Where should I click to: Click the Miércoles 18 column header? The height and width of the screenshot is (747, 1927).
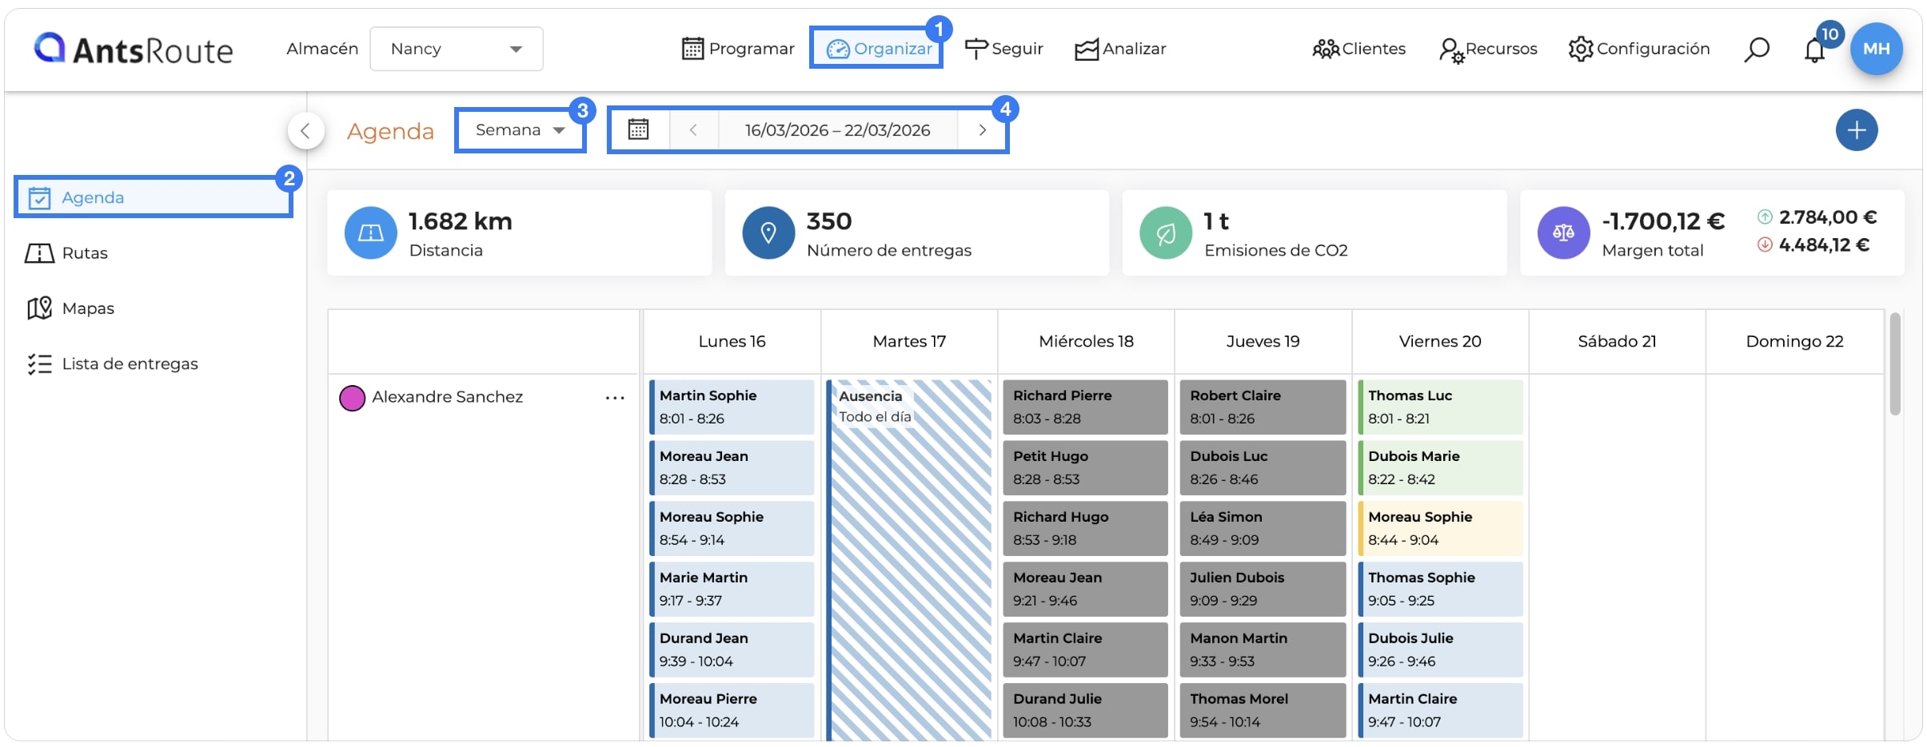1086,341
